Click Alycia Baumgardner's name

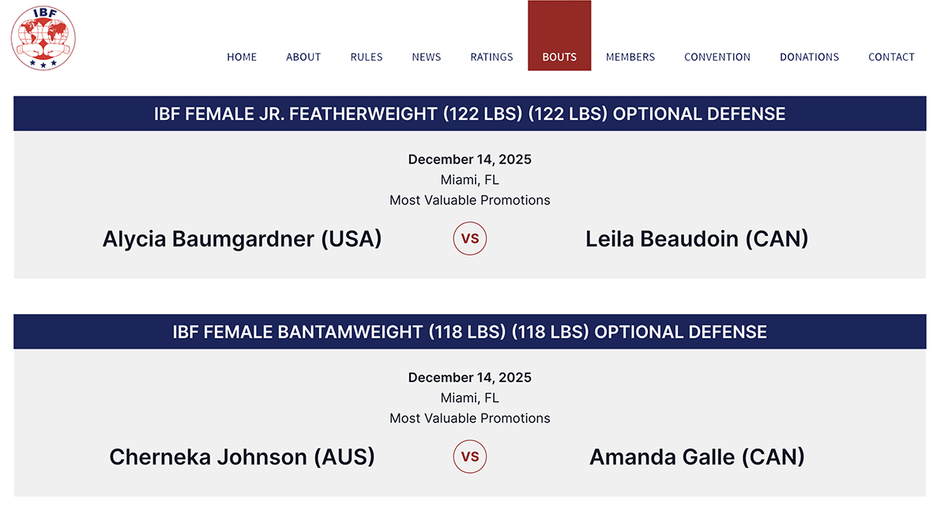pos(242,238)
